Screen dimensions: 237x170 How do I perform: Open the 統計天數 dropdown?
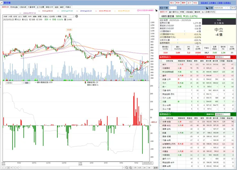click(x=176, y=8)
